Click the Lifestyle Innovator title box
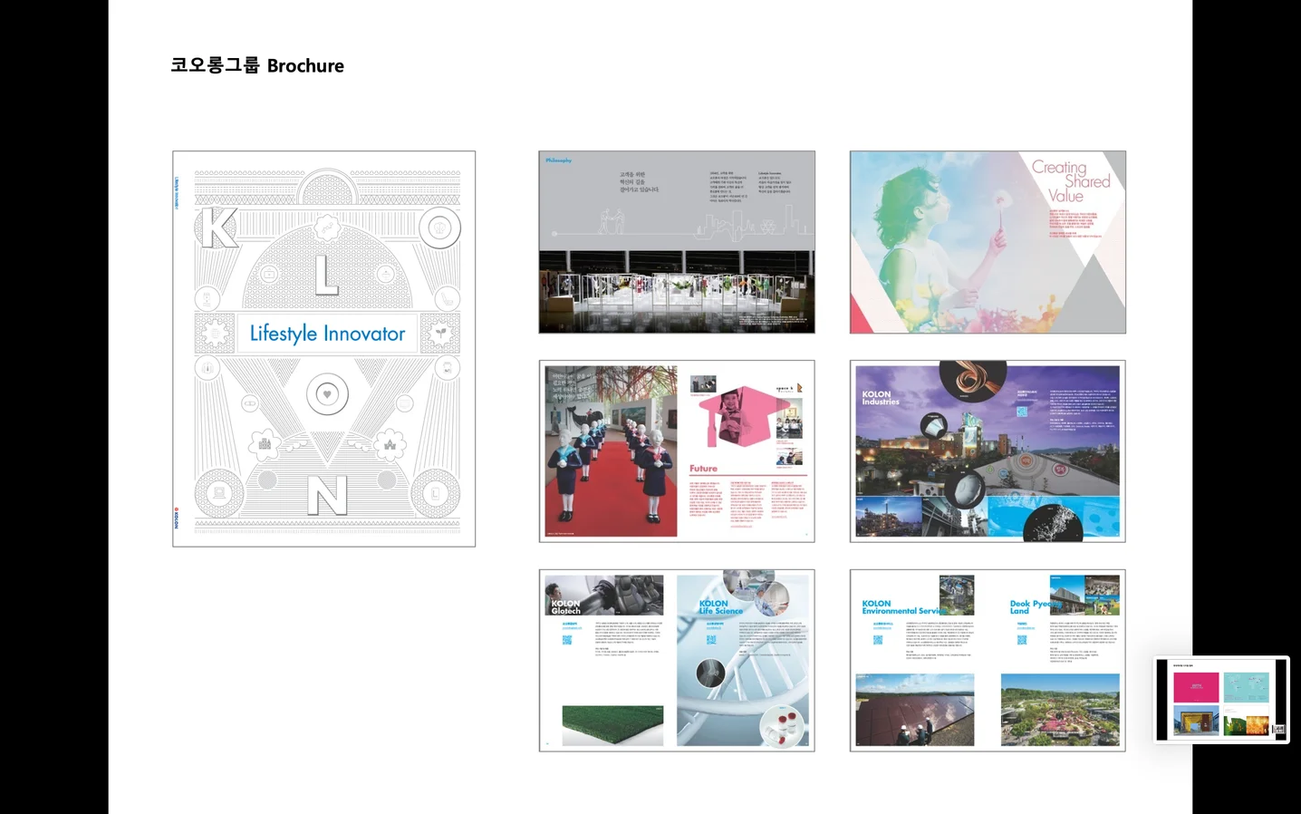 tap(328, 333)
